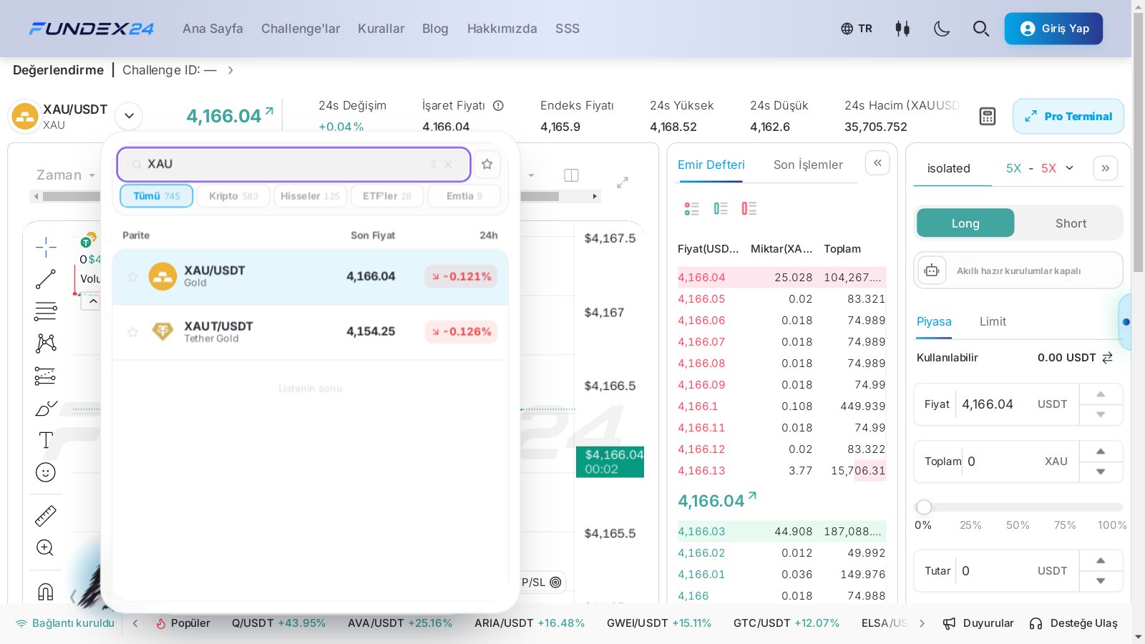Favorite the XAU/USDT pair star
This screenshot has width=1145, height=644.
[132, 276]
